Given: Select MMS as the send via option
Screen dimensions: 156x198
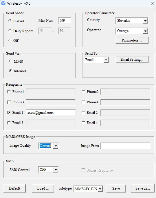Looking at the screenshot, I should coord(11,61).
